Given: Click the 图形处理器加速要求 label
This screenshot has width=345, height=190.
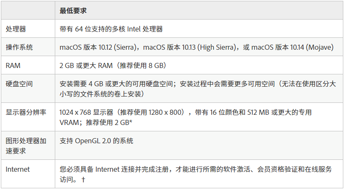Looking at the screenshot, I should [x=26, y=146].
